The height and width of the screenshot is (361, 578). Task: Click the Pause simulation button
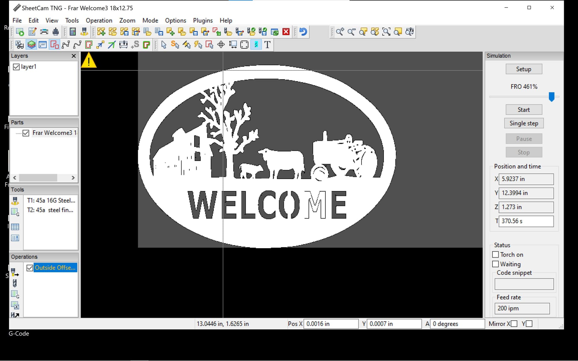tap(524, 139)
